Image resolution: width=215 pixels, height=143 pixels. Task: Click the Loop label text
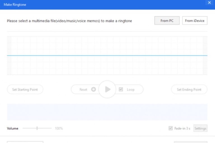(131, 89)
